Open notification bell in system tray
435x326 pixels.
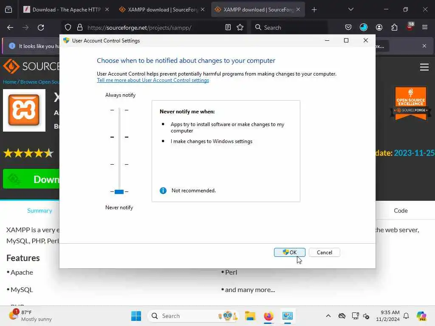point(406,316)
